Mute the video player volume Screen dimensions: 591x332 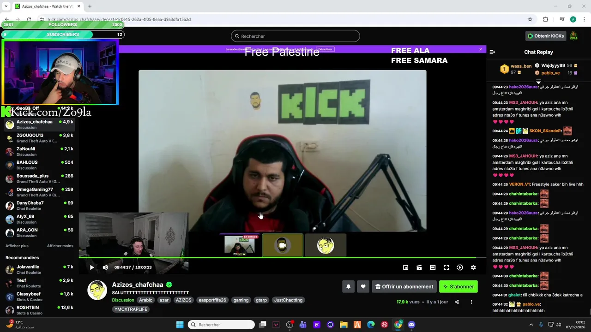pyautogui.click(x=105, y=267)
